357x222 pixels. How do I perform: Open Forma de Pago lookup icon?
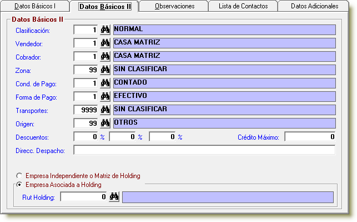coord(105,96)
